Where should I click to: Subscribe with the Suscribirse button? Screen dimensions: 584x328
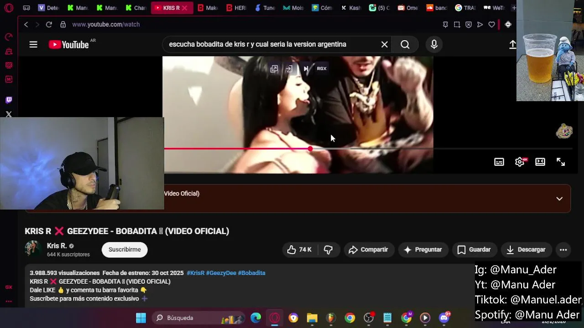tap(125, 250)
